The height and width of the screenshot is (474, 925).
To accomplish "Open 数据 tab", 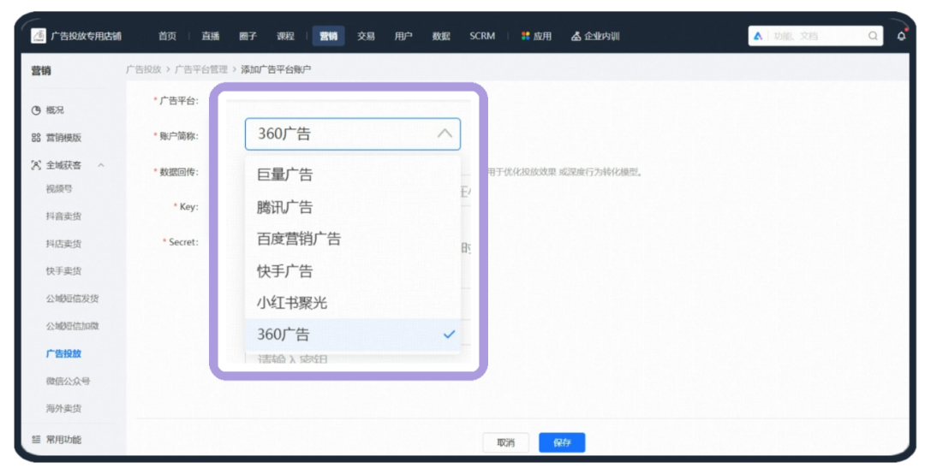I will coord(441,36).
